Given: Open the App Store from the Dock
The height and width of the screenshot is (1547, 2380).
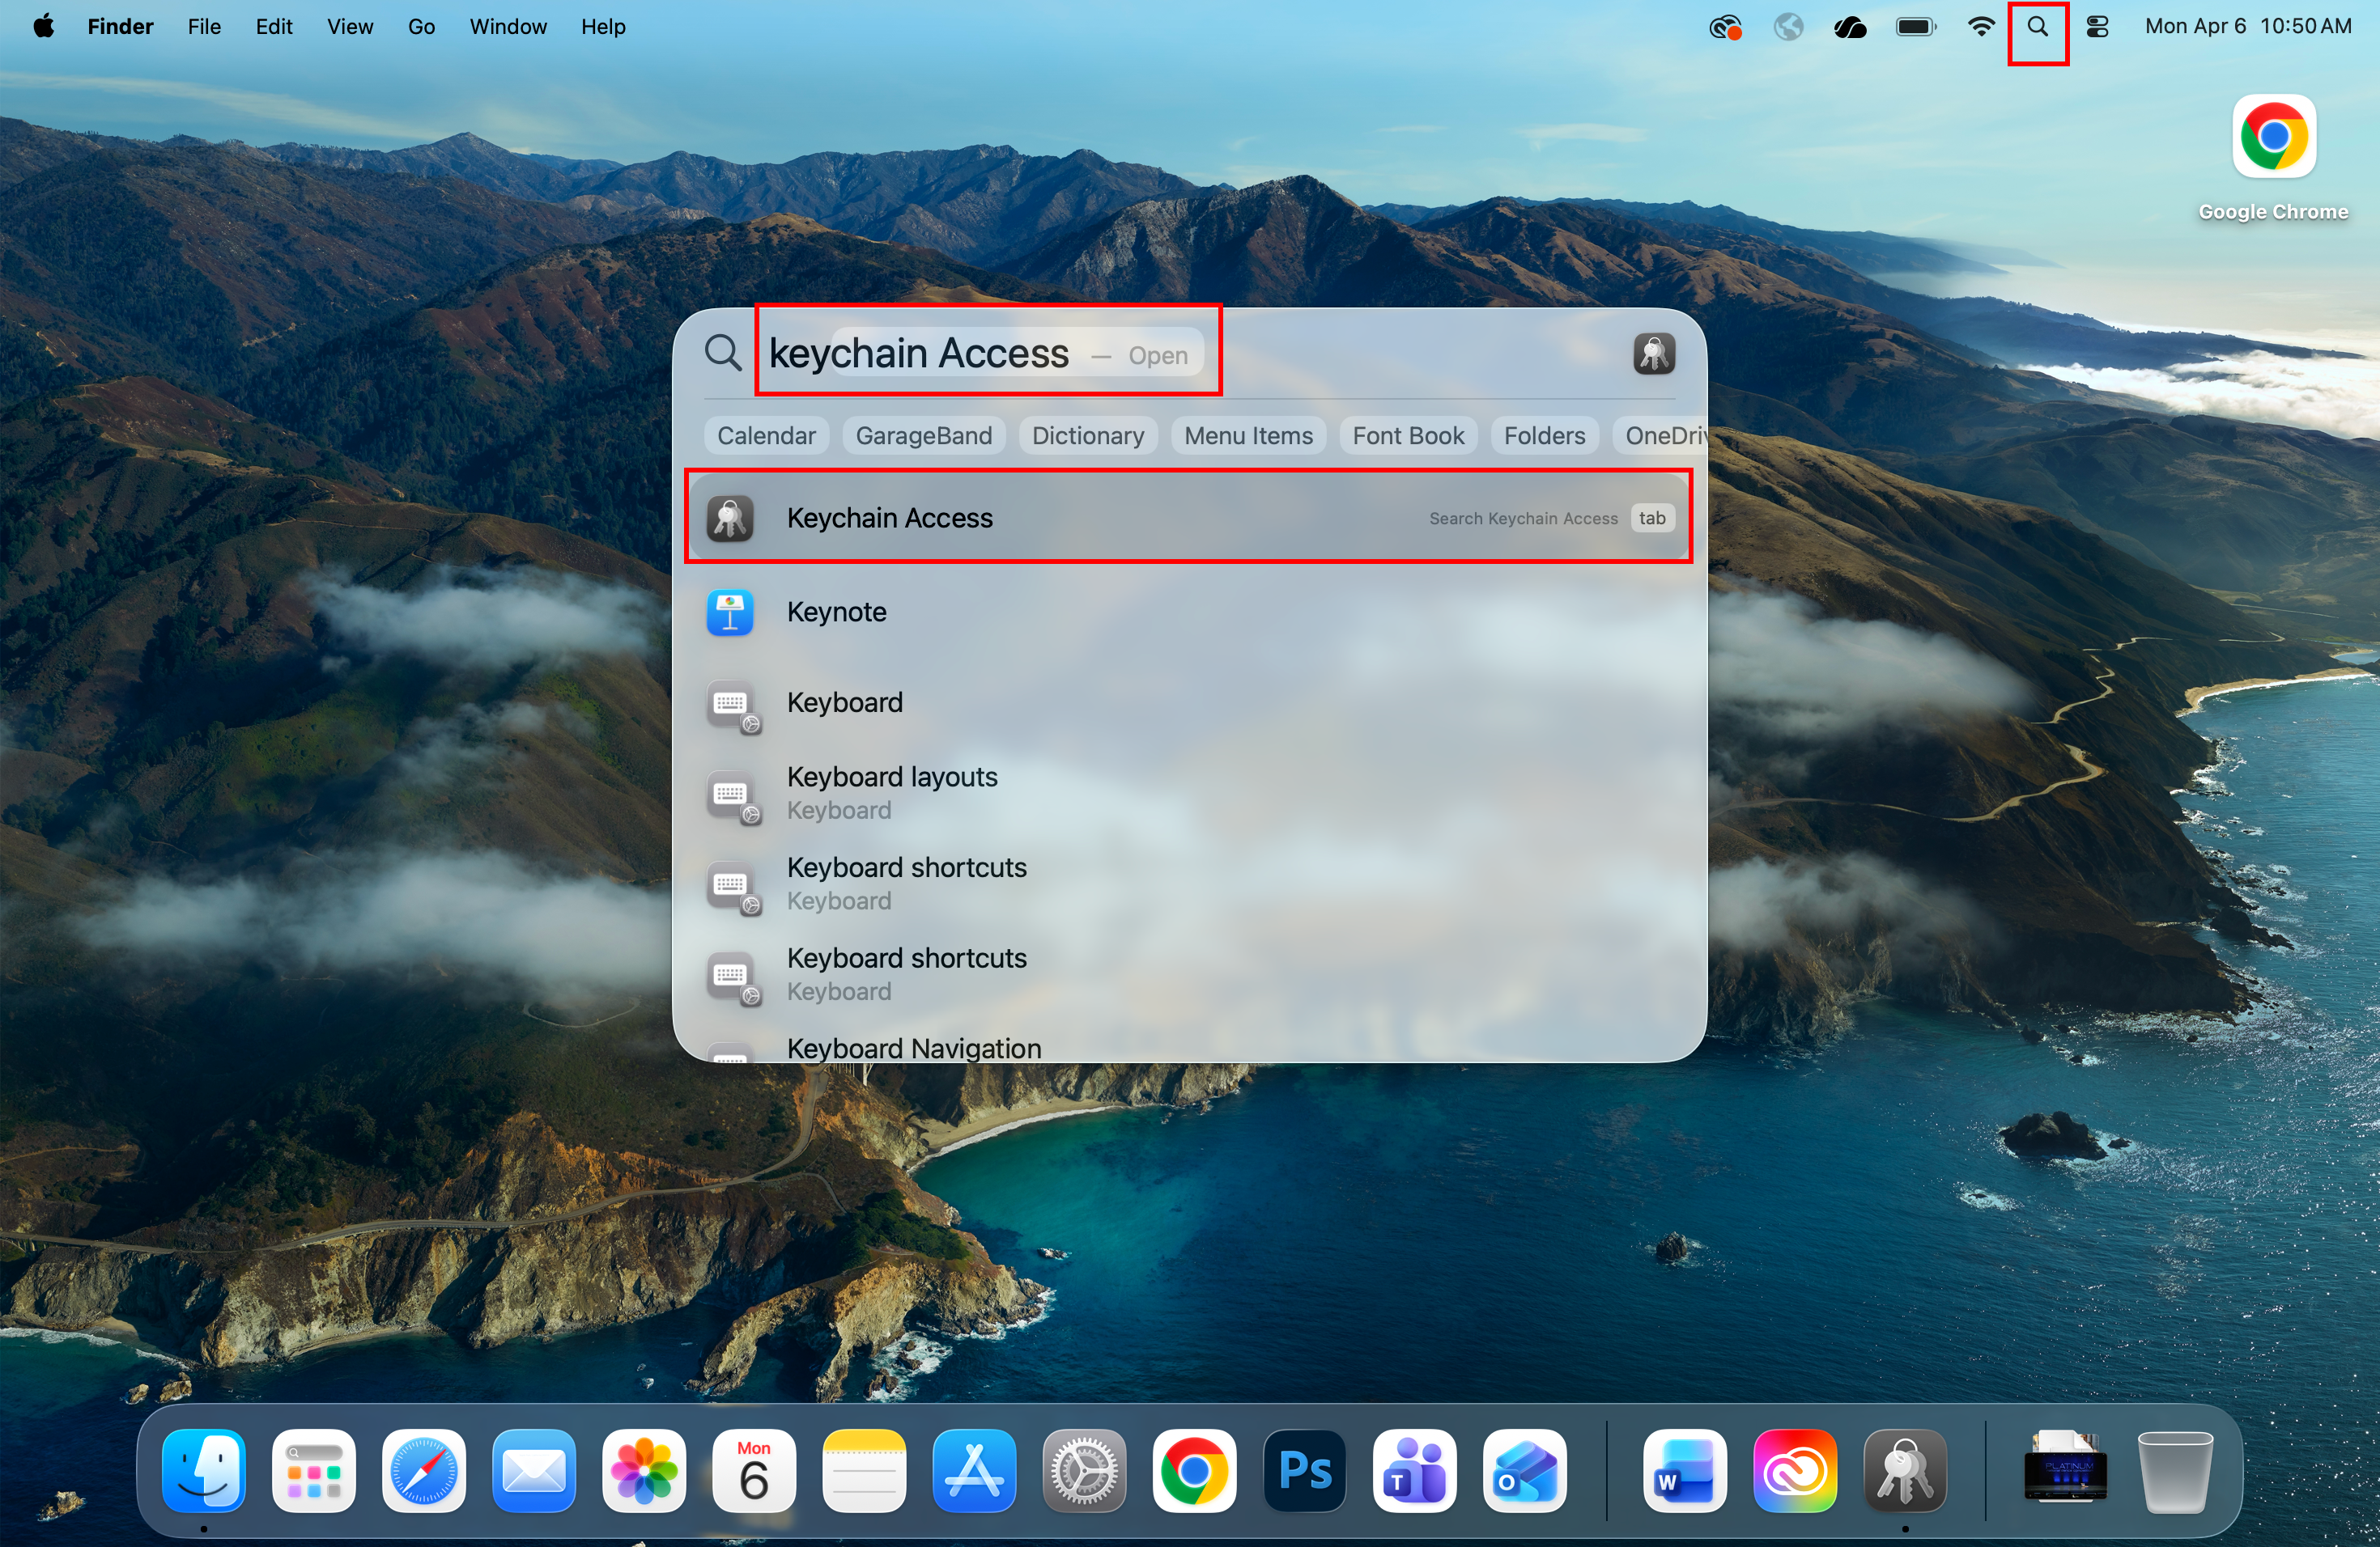Looking at the screenshot, I should click(973, 1471).
